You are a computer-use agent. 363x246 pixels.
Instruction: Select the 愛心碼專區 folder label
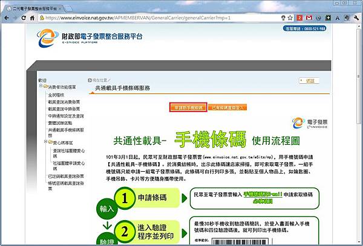click(63, 143)
